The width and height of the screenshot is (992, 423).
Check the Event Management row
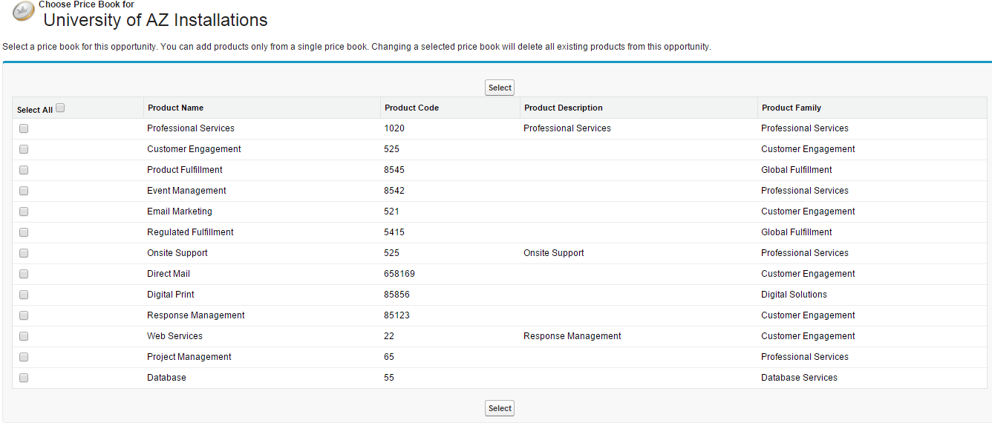click(24, 191)
